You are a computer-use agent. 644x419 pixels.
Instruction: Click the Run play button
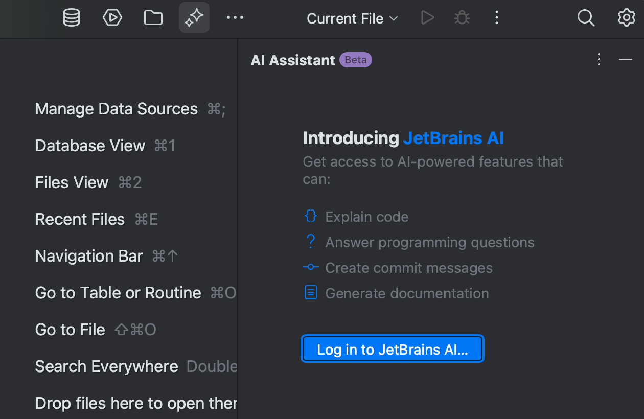(427, 17)
